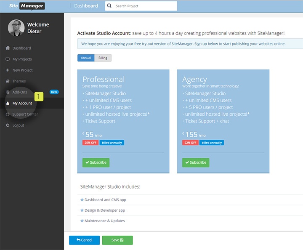
Task: Go to My Account in the sidebar
Action: (x=22, y=103)
